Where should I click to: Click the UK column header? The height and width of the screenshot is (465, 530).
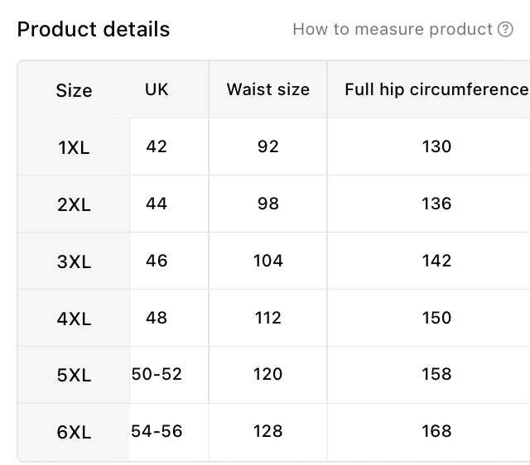157,89
